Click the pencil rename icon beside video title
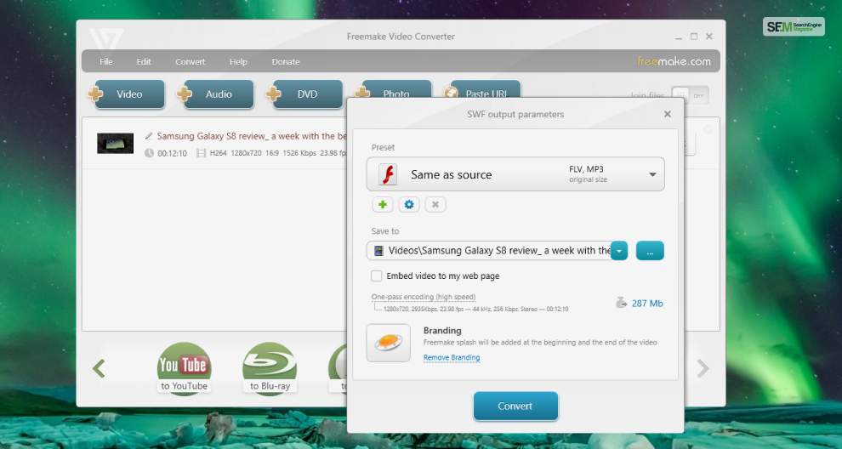The height and width of the screenshot is (449, 842). [149, 136]
